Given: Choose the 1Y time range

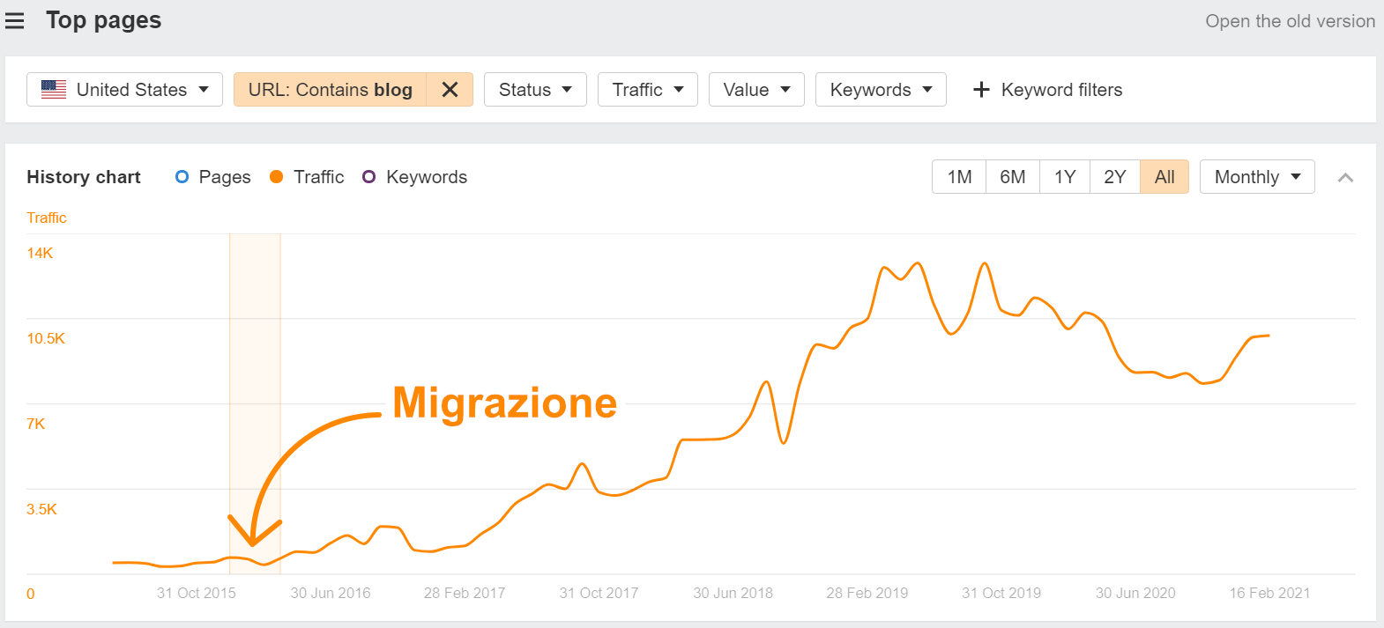Looking at the screenshot, I should coord(1065,177).
